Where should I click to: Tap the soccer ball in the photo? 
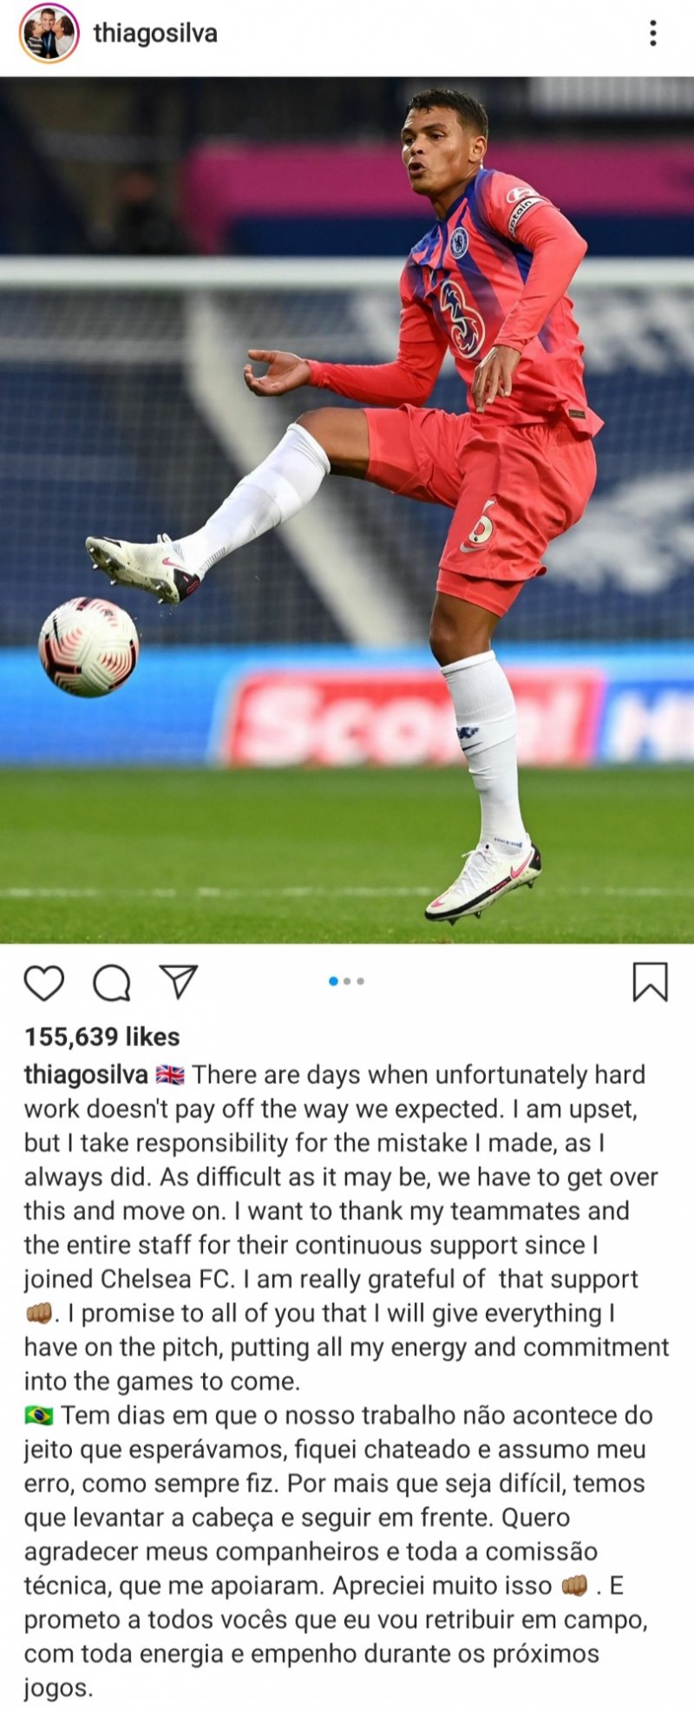88,646
